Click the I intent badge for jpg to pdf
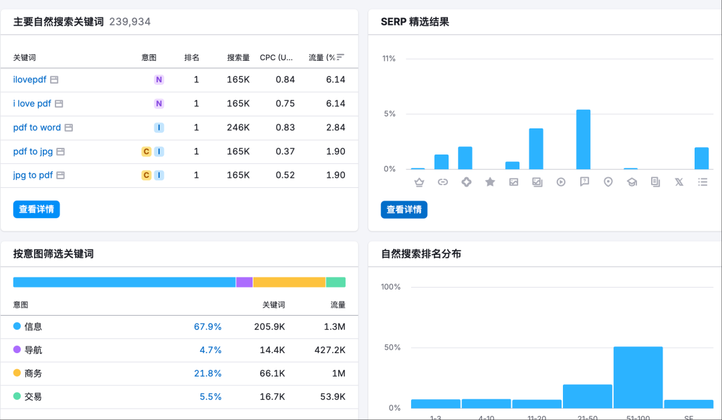This screenshot has width=722, height=420. click(159, 175)
